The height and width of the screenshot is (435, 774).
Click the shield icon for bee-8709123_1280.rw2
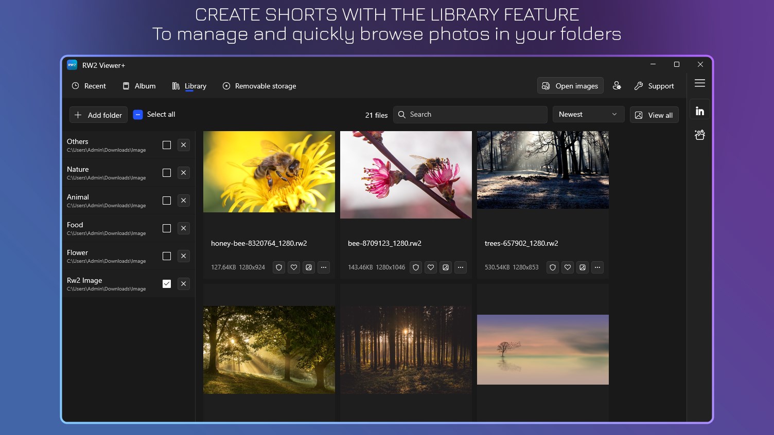coord(416,267)
